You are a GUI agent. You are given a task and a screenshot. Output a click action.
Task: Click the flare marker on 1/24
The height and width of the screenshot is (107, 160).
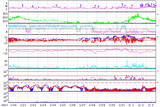click(56, 5)
